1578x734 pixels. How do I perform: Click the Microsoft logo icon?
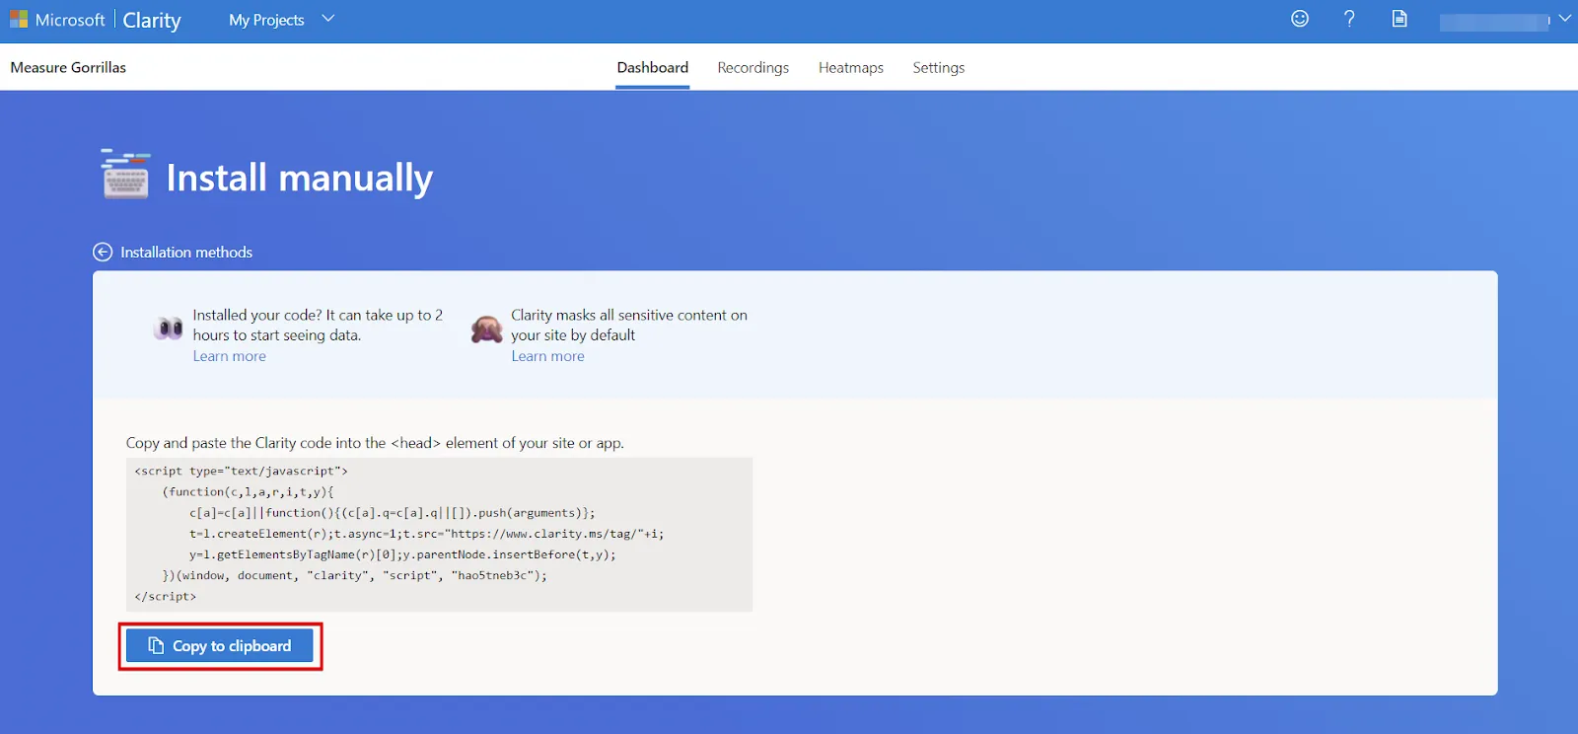tap(19, 19)
